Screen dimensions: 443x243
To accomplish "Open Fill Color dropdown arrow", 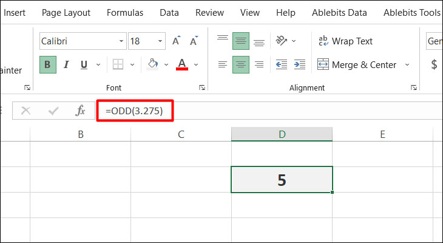I will (x=166, y=65).
